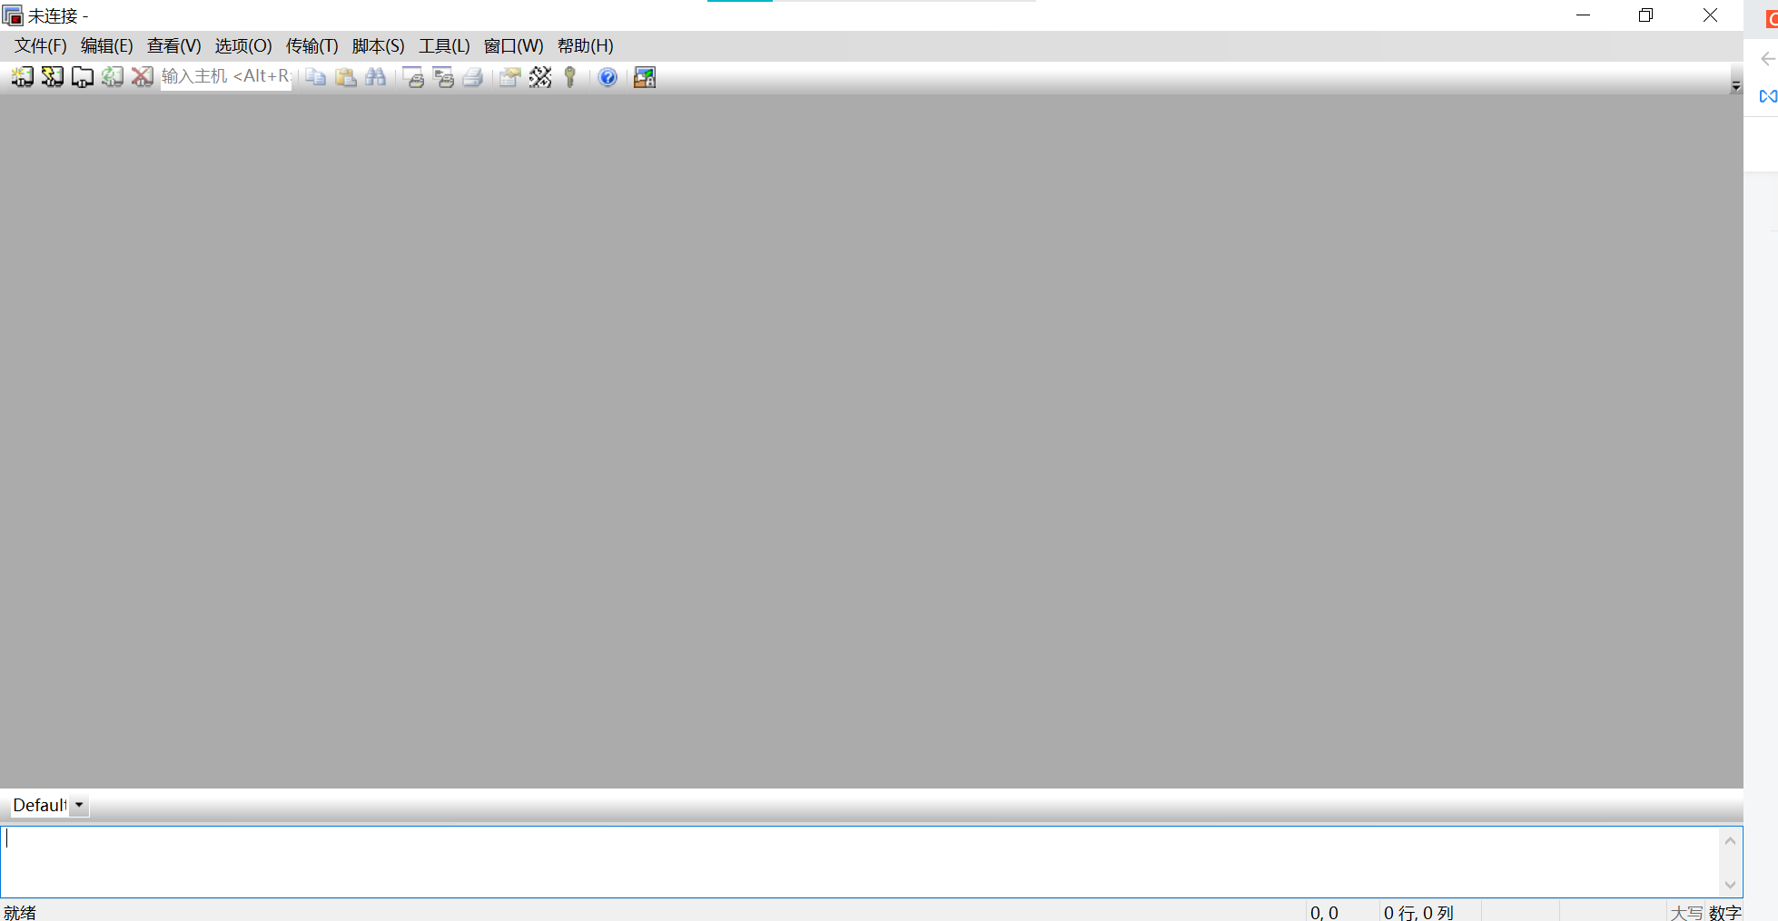Launch SecureFX from the toolbar icon
Viewport: 1778px width, 921px height.
(x=645, y=77)
